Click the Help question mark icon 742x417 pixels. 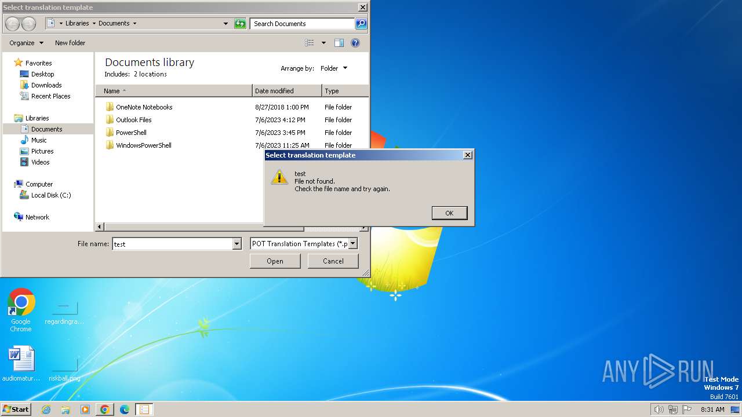[355, 43]
